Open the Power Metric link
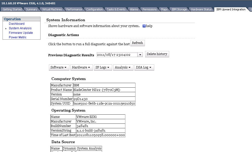 tap(18, 37)
